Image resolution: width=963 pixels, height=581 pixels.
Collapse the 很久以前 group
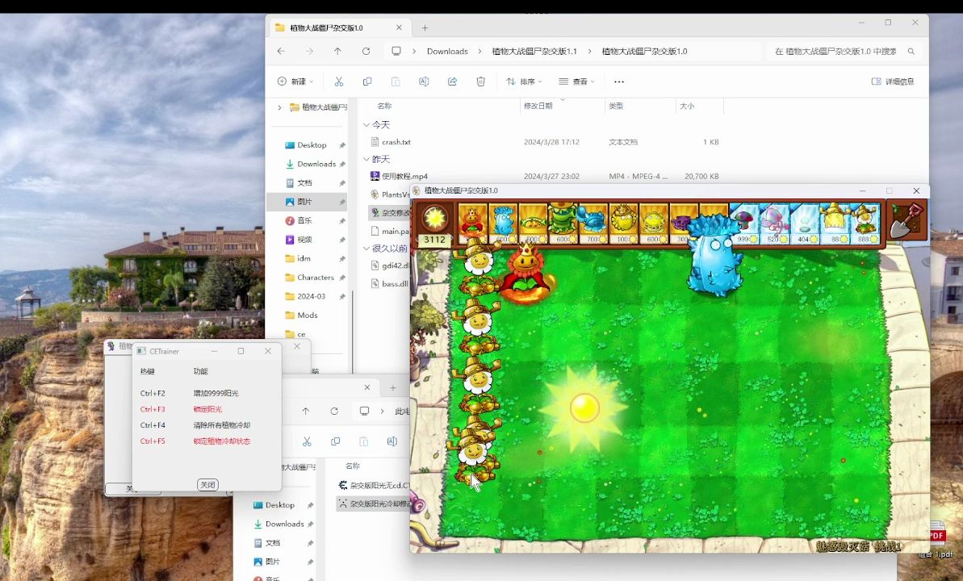pyautogui.click(x=366, y=248)
